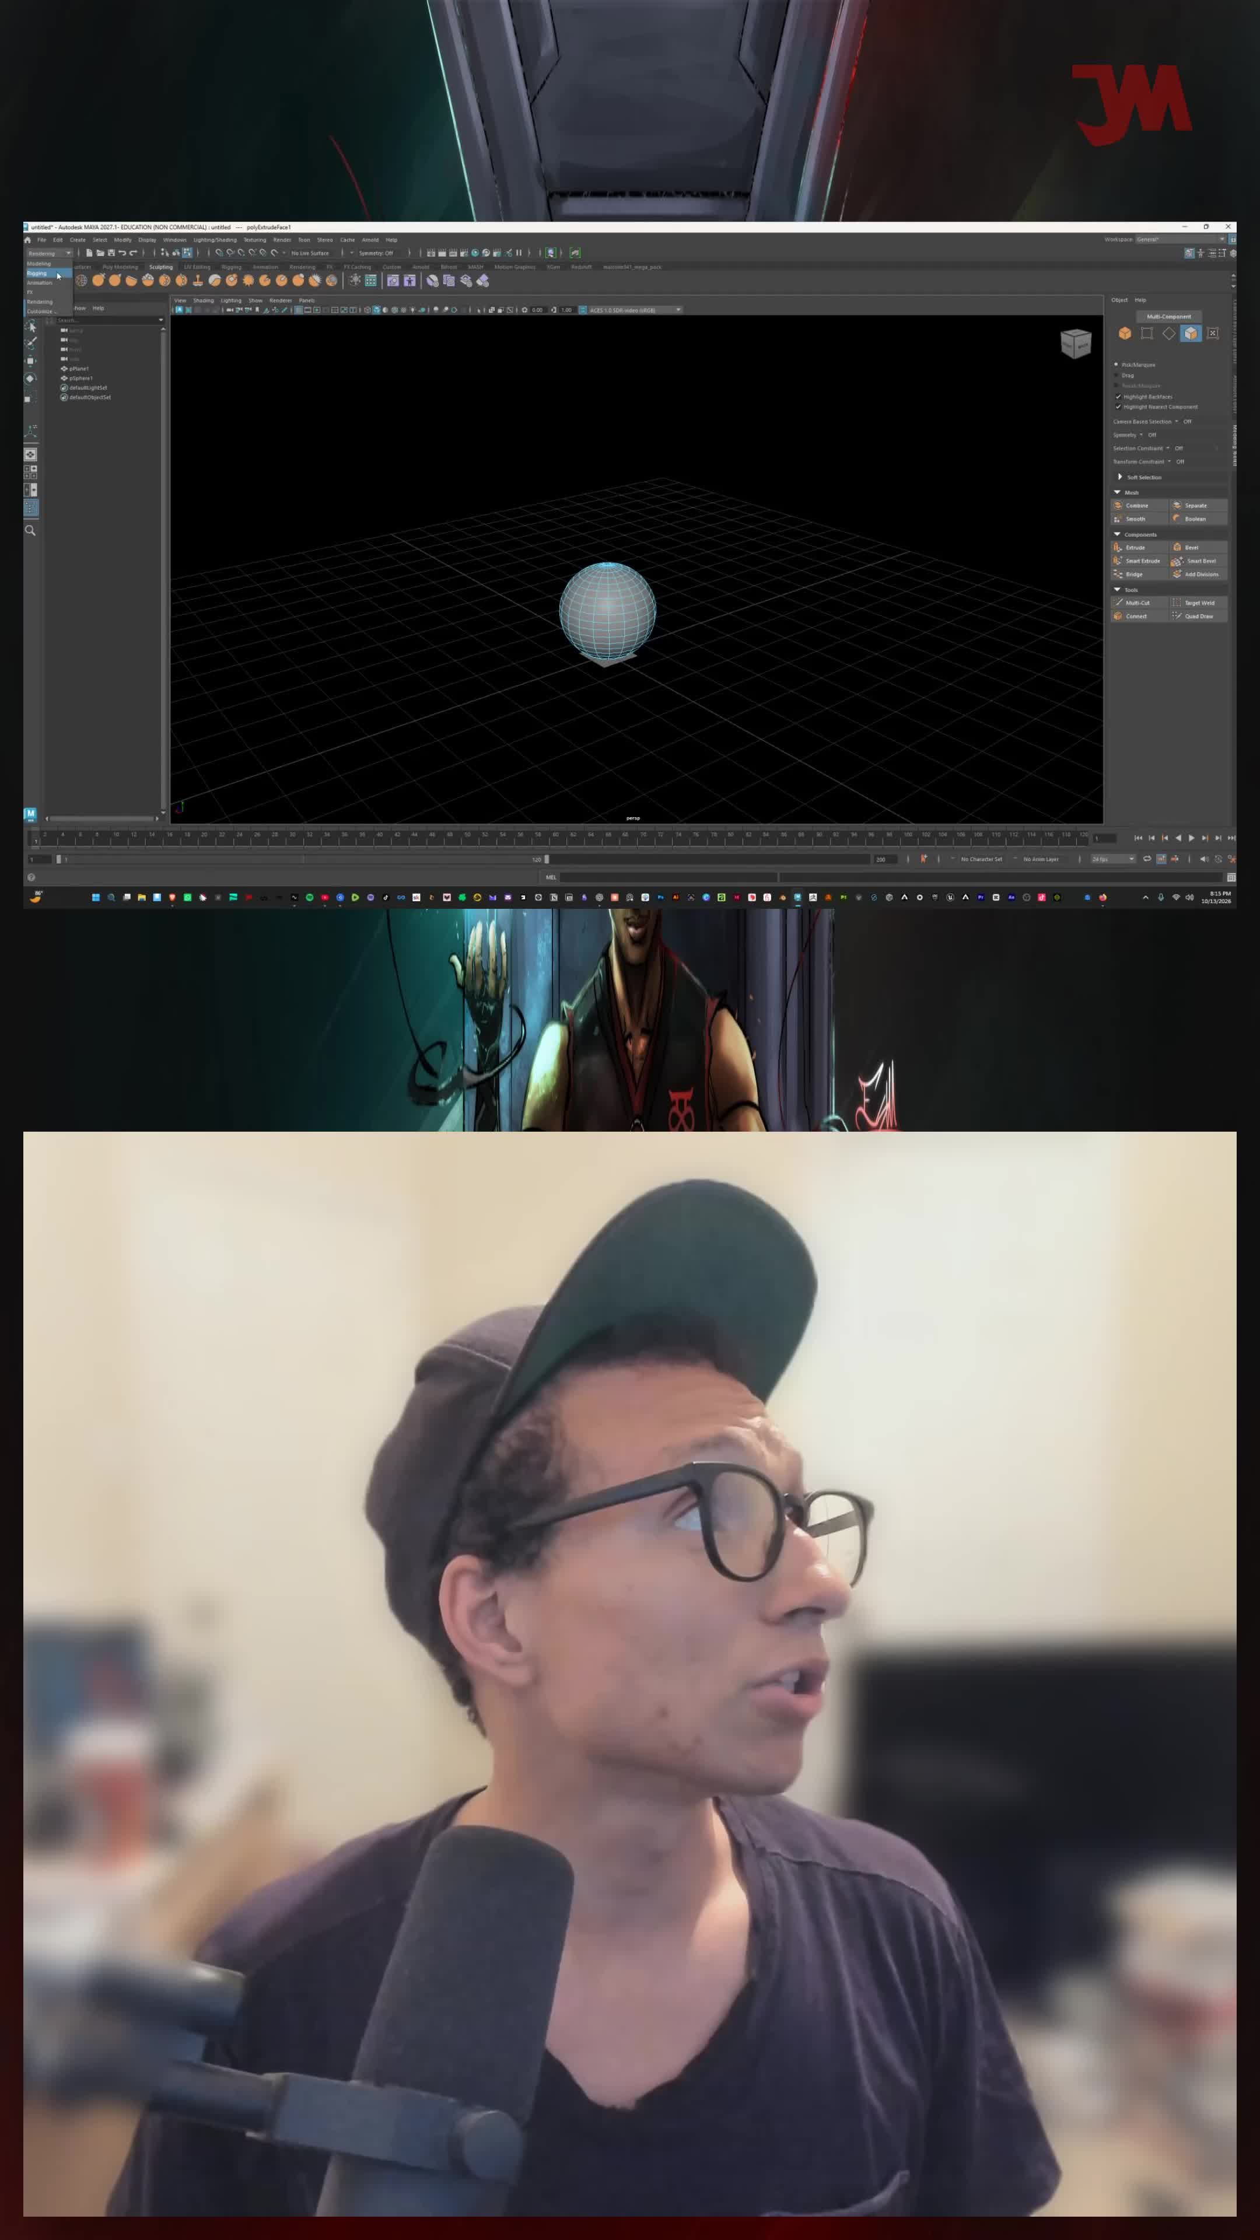Select UV selection mode icon
The width and height of the screenshot is (1260, 2240).
point(1213,333)
